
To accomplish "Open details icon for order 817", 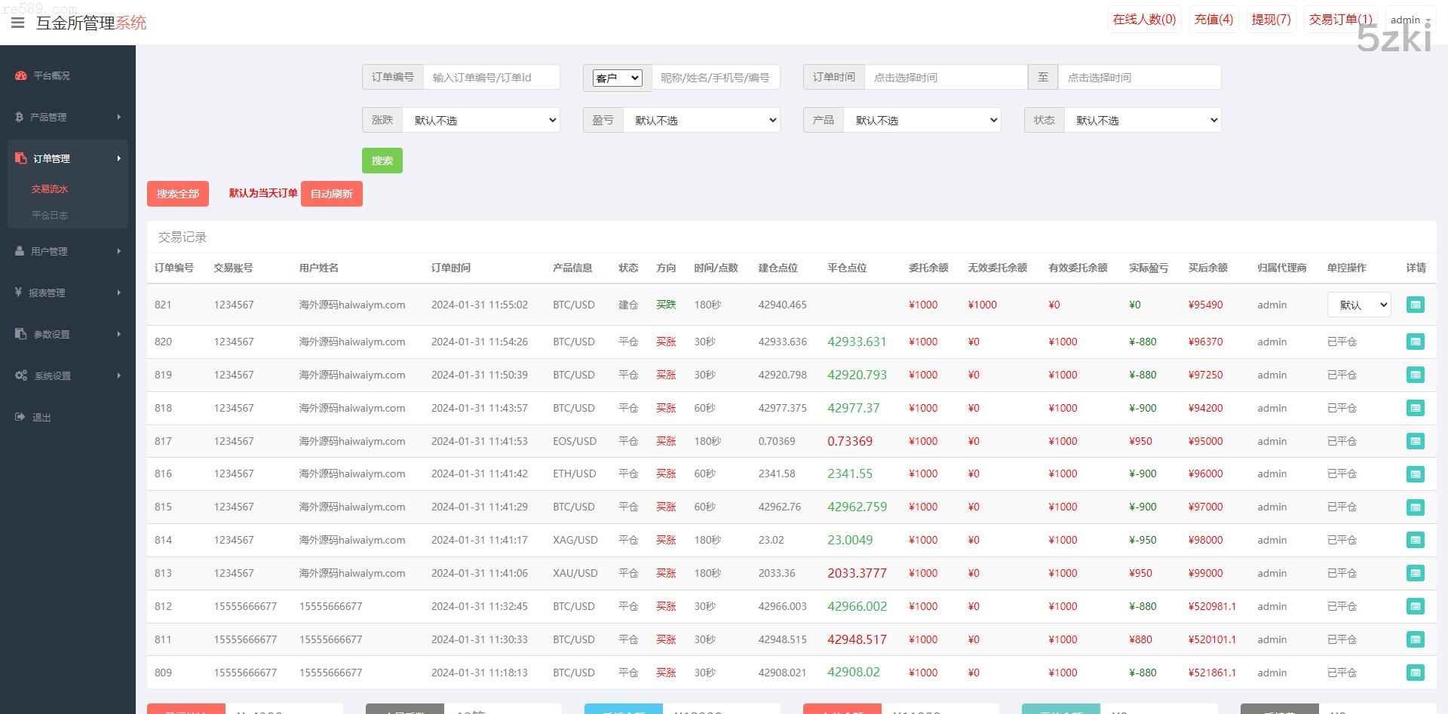I will [x=1416, y=441].
